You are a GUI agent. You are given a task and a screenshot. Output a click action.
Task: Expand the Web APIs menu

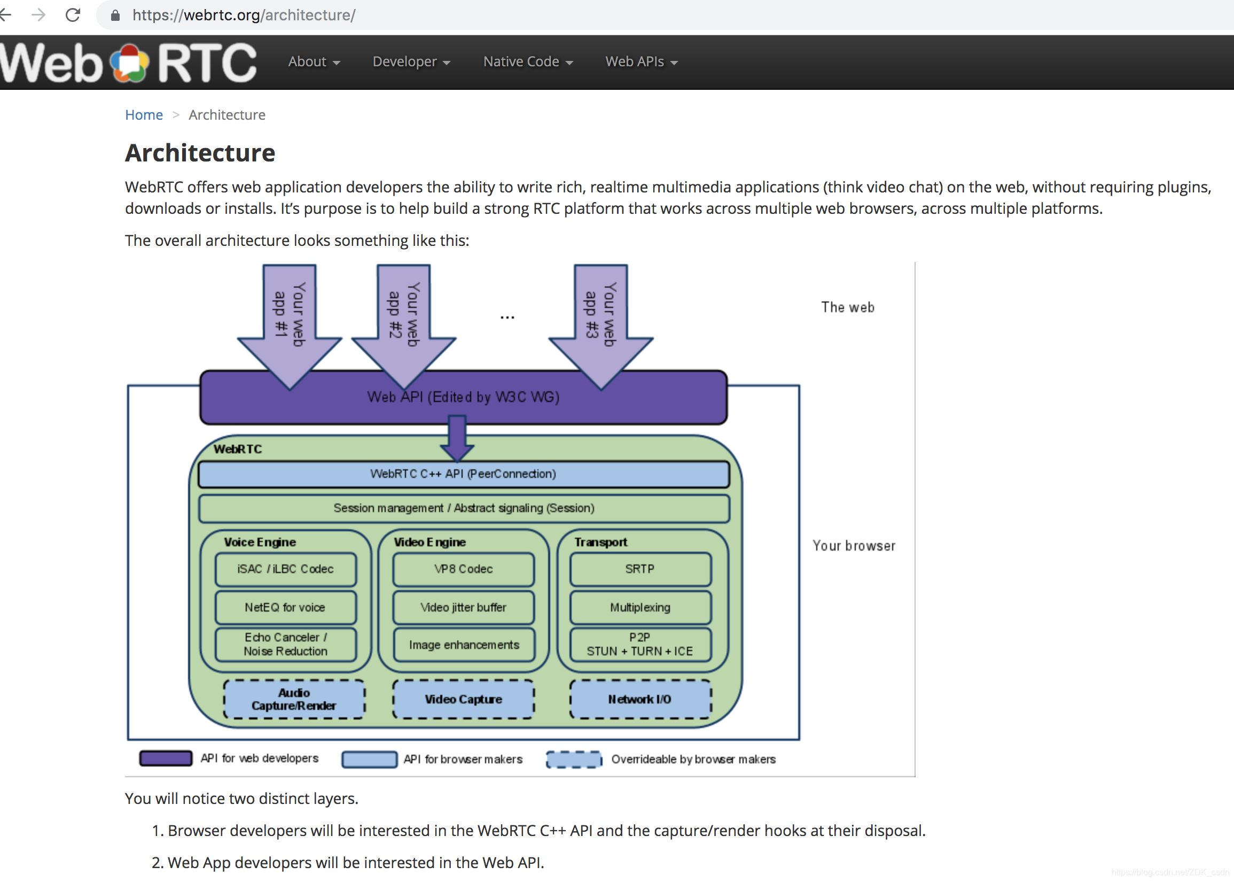click(x=641, y=62)
